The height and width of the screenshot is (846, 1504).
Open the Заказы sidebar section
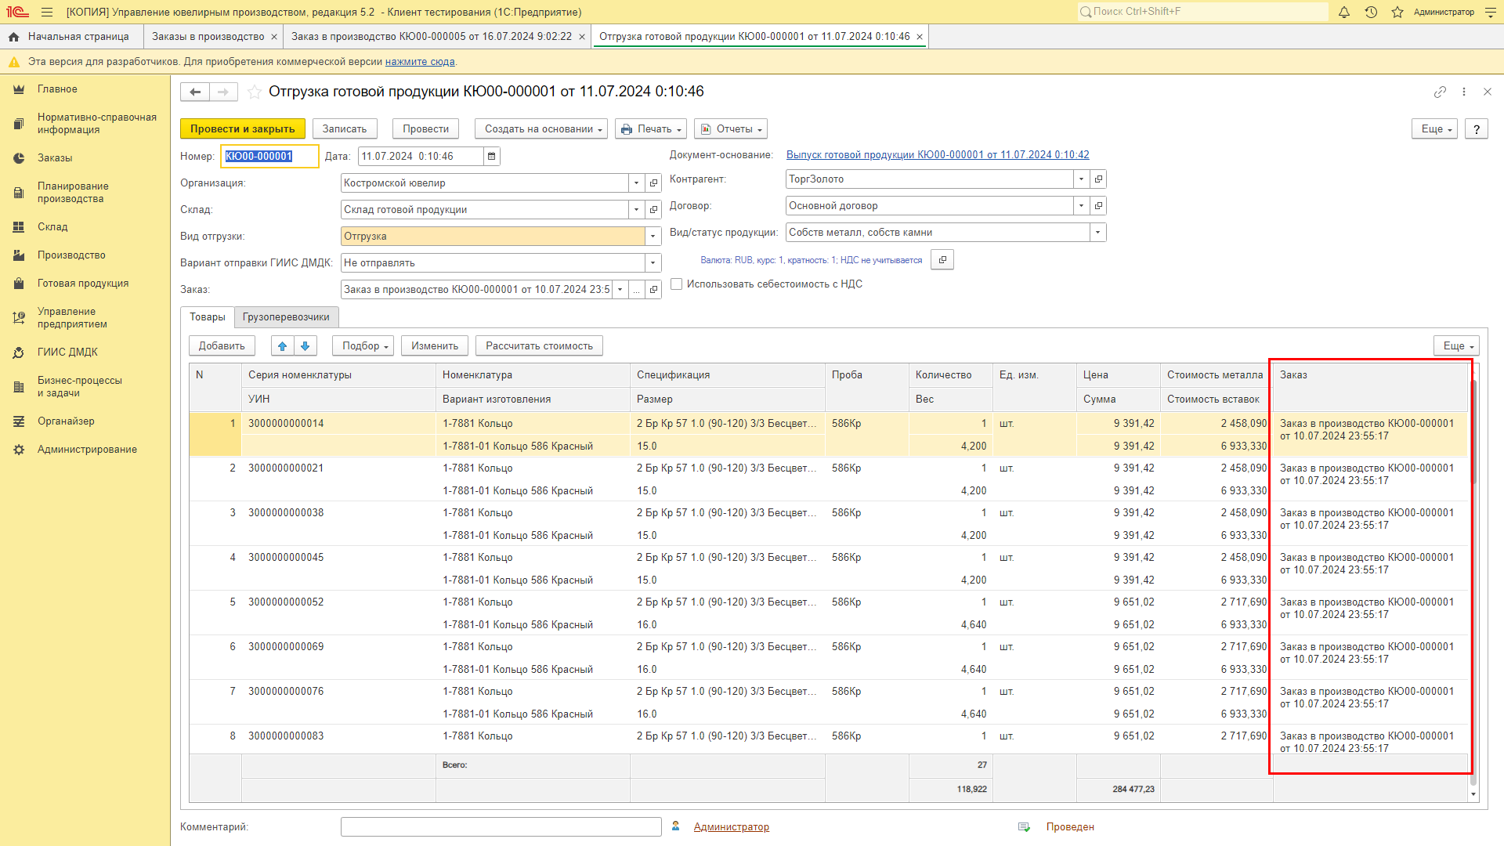[55, 158]
